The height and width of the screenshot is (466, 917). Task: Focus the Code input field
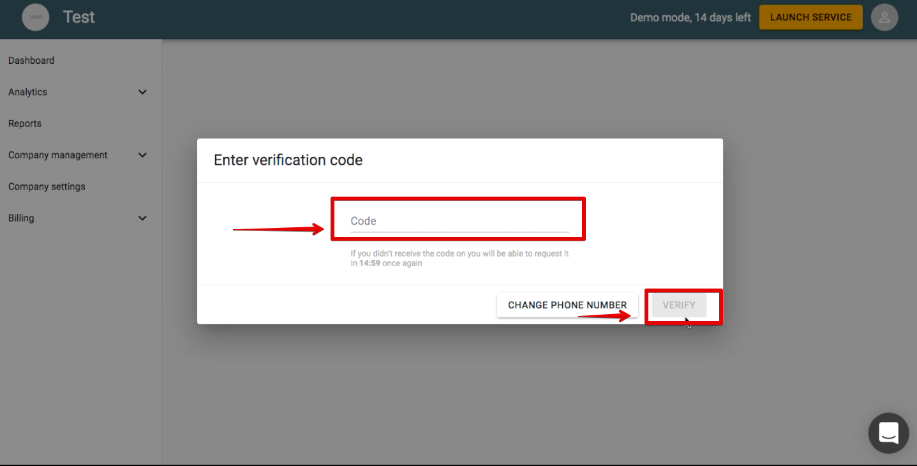460,221
